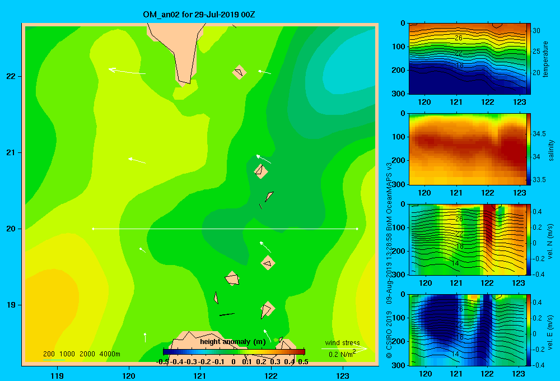The width and height of the screenshot is (560, 381).
Task: Click the vel. N color scale bar
Action: pyautogui.click(x=529, y=240)
